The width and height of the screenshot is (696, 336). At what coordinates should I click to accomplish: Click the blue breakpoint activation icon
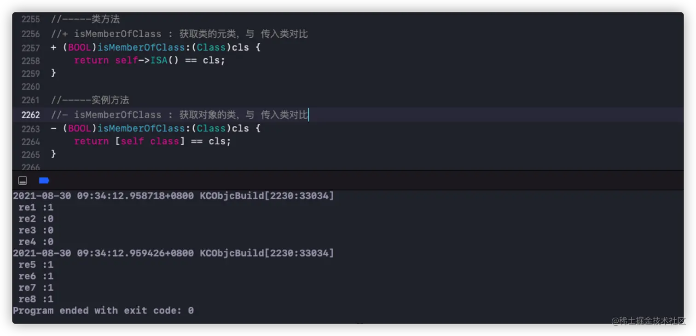point(44,181)
